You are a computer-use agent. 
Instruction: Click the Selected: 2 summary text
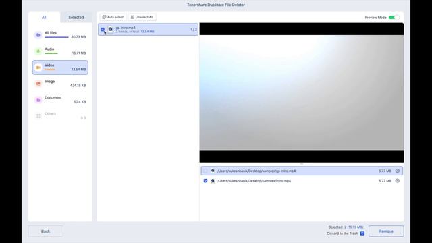346,227
